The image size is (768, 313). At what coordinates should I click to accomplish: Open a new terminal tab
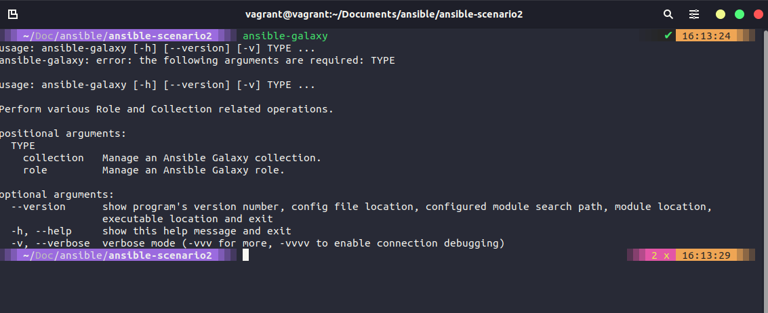pos(13,14)
